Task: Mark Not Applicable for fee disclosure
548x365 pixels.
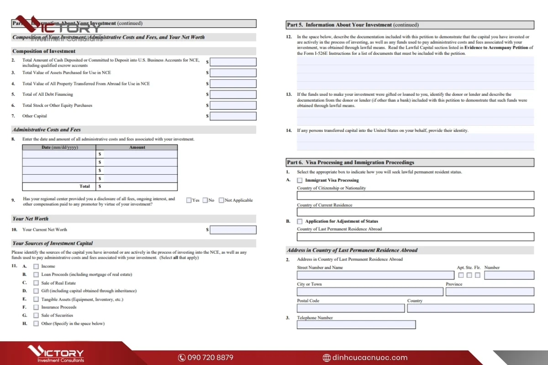Action: [x=221, y=200]
